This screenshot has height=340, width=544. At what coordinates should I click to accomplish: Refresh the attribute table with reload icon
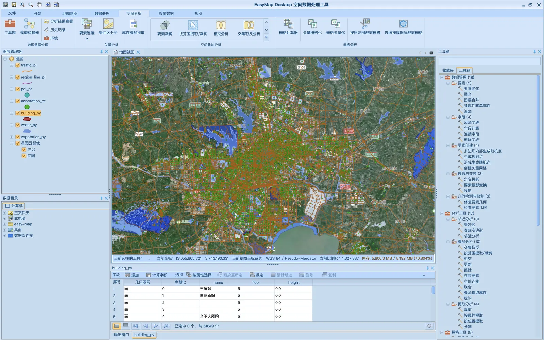[x=429, y=326]
